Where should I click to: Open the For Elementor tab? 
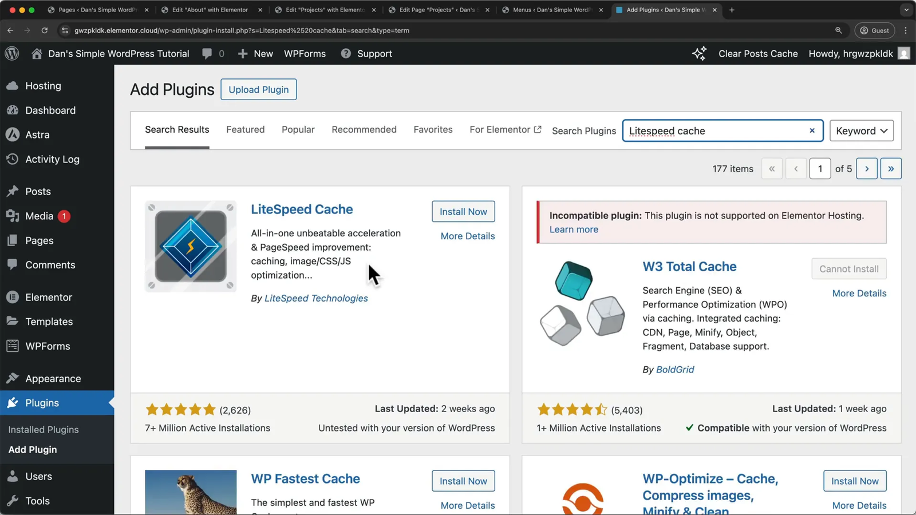(505, 129)
